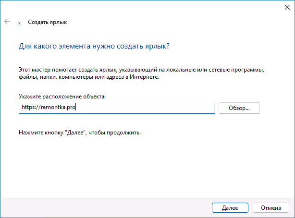This screenshot has height=218, width=295.
Task: Cancel the wizard with the "Отмена" button
Action: coord(271,208)
